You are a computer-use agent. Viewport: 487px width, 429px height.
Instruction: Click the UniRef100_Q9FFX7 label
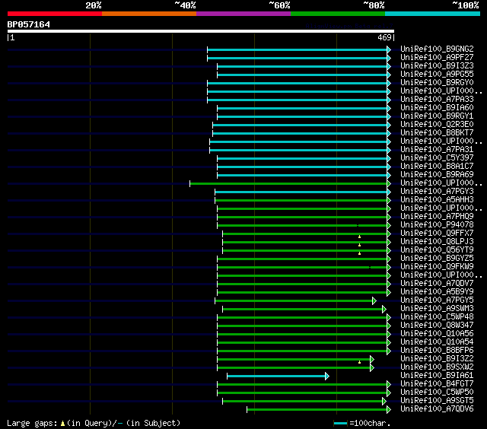[437, 234]
